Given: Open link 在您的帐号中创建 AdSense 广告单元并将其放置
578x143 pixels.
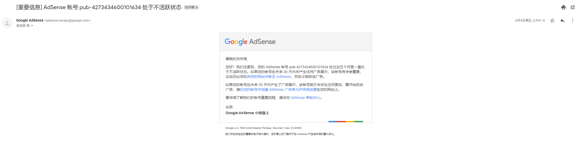Looking at the screenshot, I should coord(278,90).
